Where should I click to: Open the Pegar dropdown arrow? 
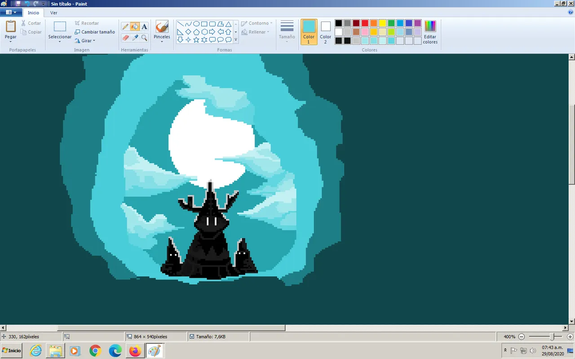tap(11, 42)
